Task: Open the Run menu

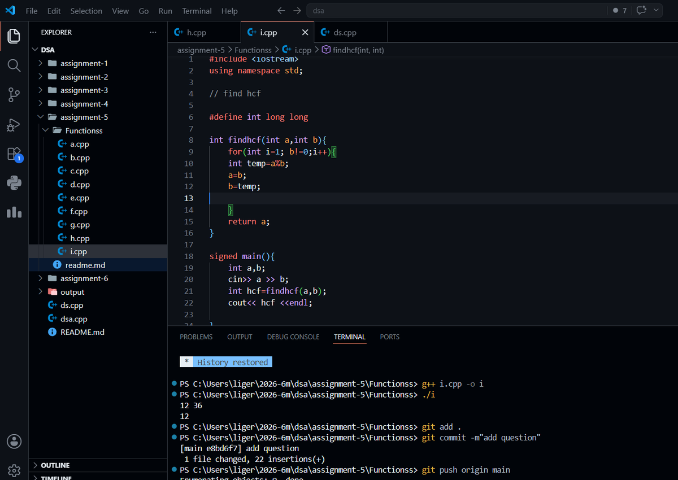Action: point(166,11)
